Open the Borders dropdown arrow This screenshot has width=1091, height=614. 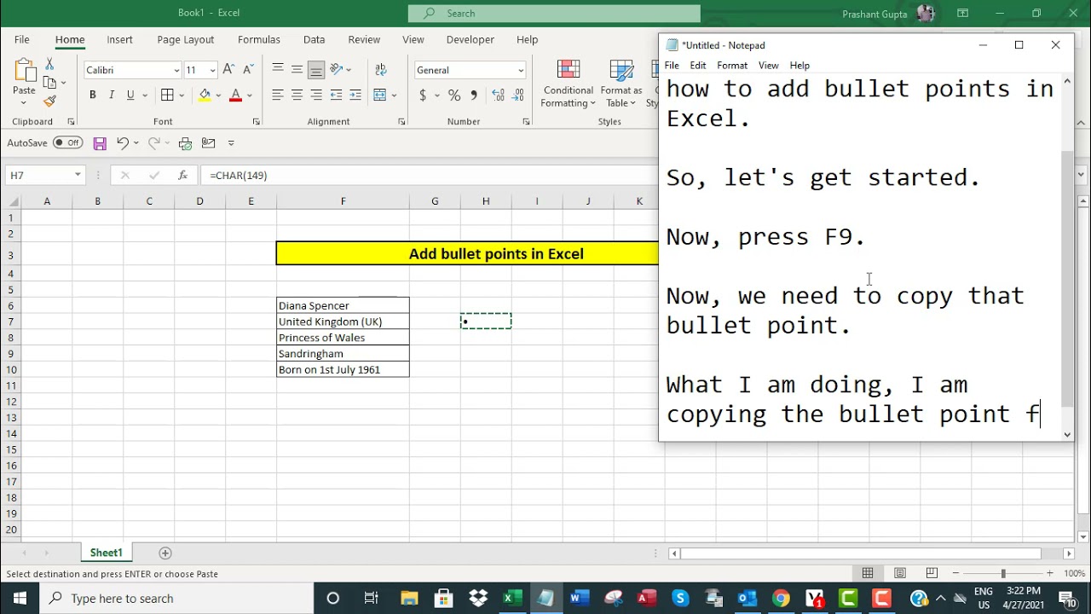[182, 95]
